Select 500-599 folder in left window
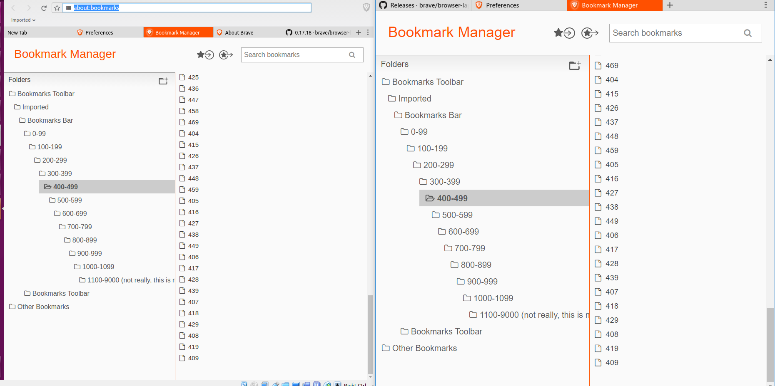Image resolution: width=775 pixels, height=386 pixels. click(65, 200)
